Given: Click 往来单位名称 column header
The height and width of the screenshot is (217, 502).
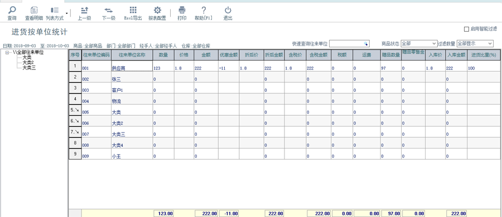Looking at the screenshot, I should click(132, 55).
